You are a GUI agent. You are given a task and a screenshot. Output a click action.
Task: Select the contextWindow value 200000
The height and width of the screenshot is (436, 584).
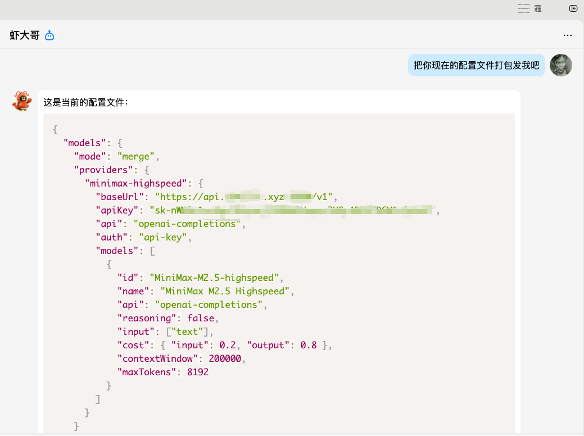coord(224,358)
